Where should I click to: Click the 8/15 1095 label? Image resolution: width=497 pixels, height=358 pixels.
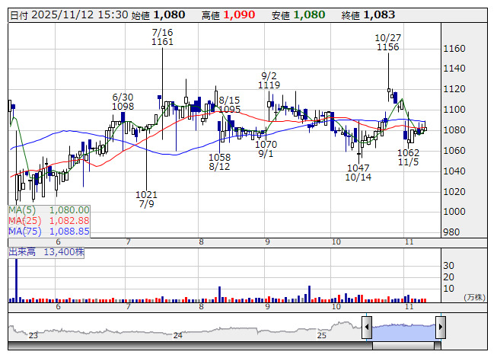point(230,105)
